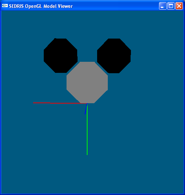Click empty blue viewport below the green axis
The width and height of the screenshot is (185, 195).
(x=87, y=174)
